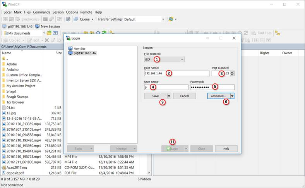Click the parent directory '..' icon

coord(3,59)
